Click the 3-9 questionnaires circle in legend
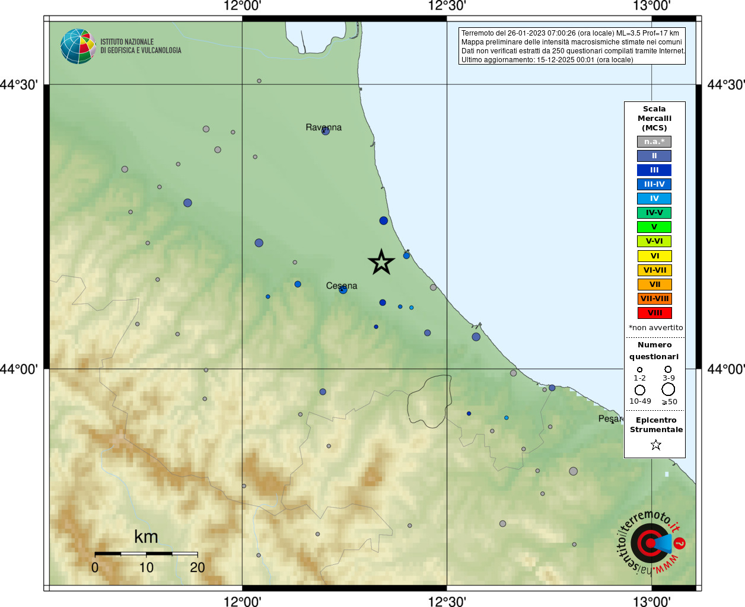This screenshot has width=745, height=607. tap(668, 369)
